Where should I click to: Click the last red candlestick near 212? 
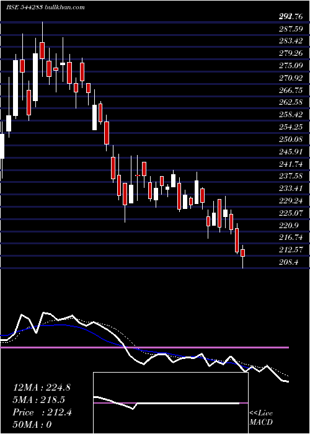[243, 253]
